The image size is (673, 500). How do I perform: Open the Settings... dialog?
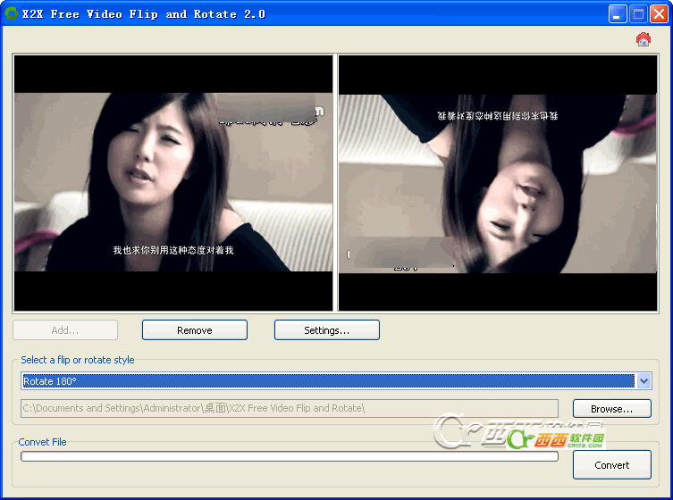point(326,330)
